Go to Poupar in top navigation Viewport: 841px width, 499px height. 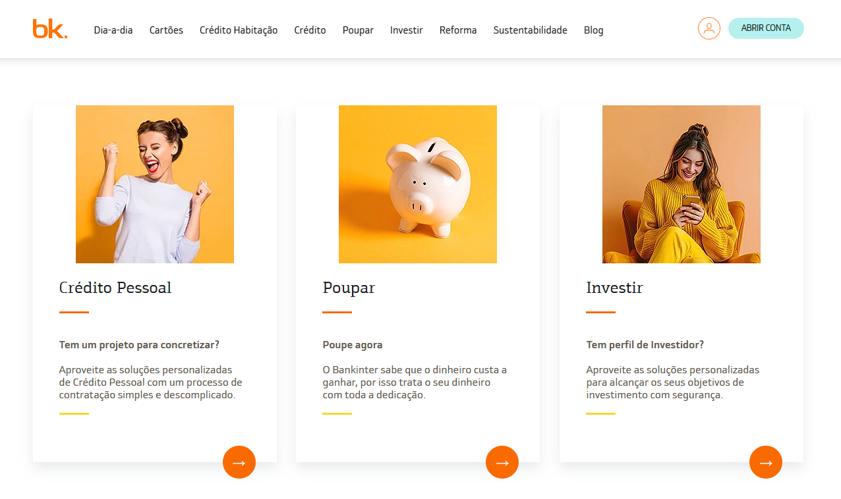358,30
